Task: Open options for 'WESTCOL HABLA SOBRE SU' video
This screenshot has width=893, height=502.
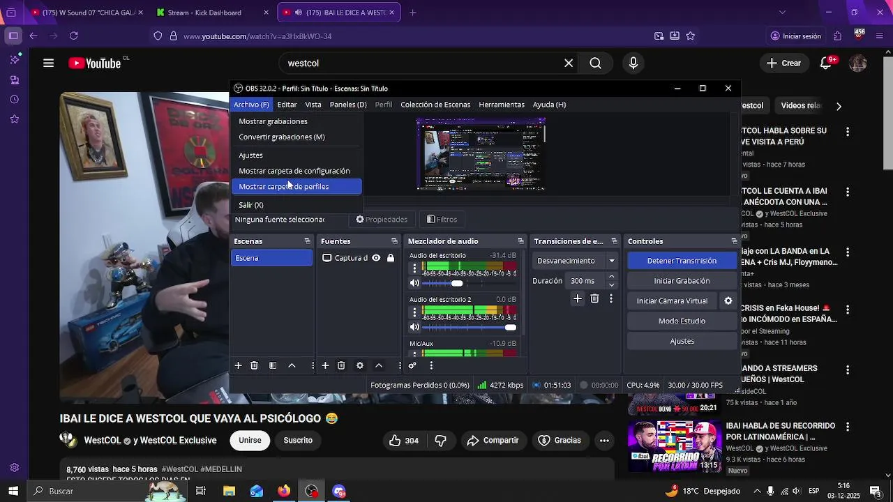Action: 848,132
